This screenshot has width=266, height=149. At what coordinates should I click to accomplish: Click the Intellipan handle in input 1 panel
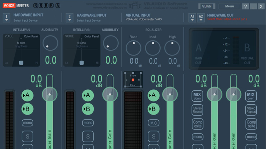[x=21, y=63]
